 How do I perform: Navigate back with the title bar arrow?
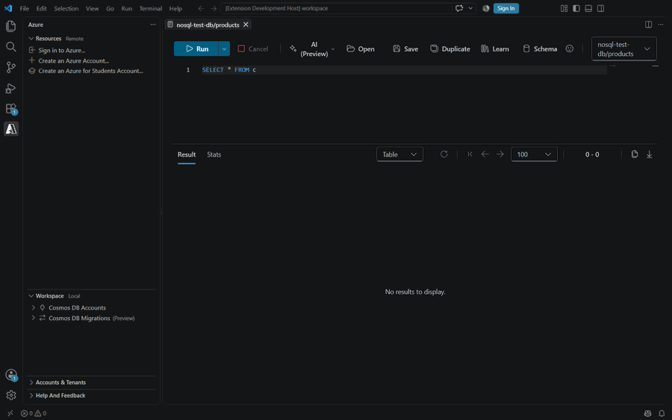[x=201, y=8]
